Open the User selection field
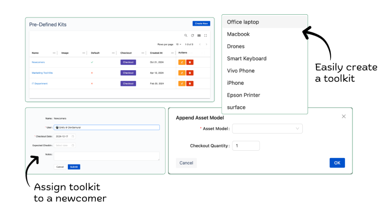 click(107, 128)
